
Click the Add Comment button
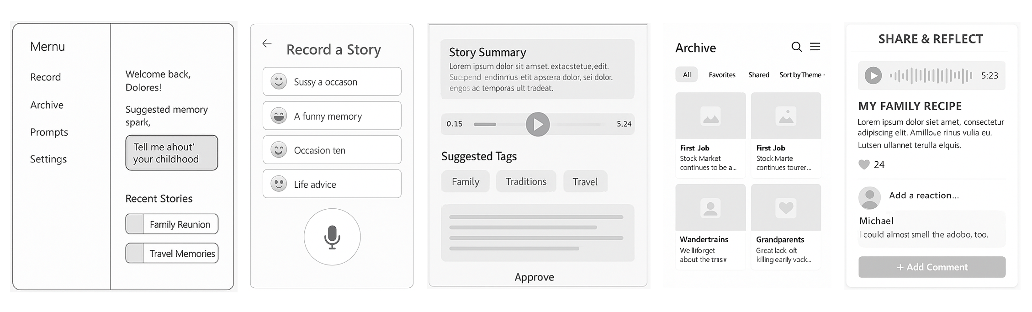(x=932, y=267)
